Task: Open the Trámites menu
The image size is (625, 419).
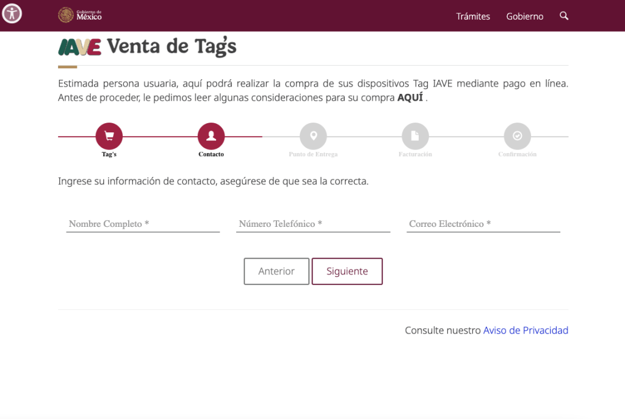Action: [473, 16]
